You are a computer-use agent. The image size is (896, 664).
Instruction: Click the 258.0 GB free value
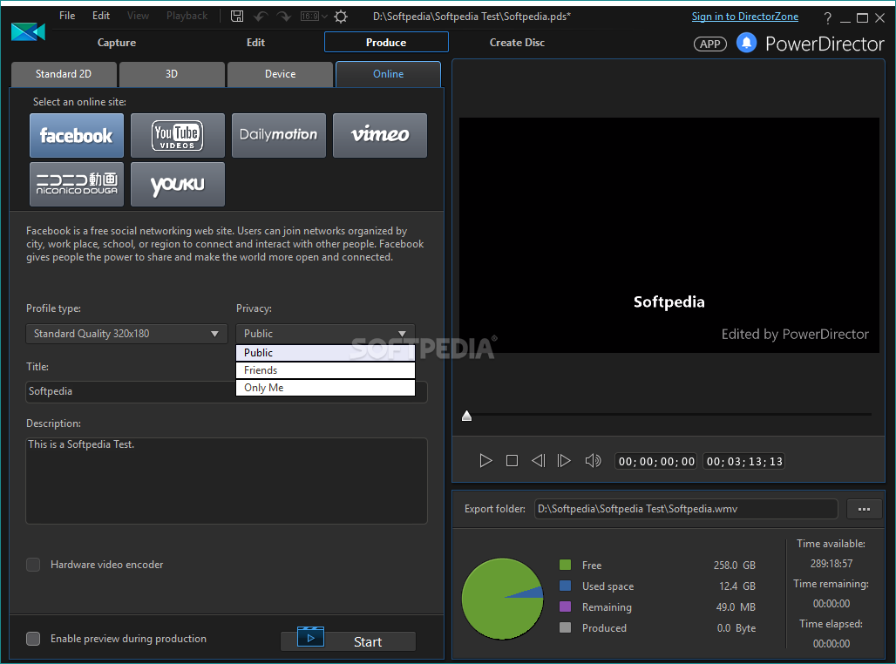point(734,566)
